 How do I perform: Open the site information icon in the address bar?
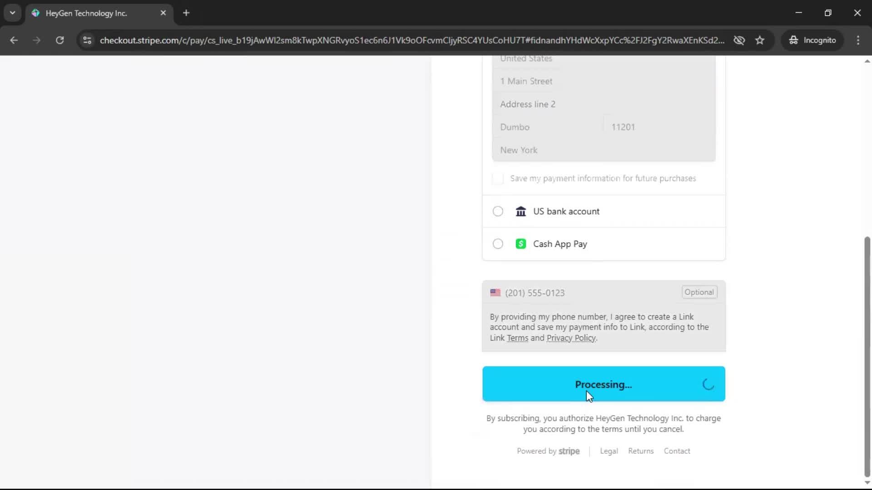point(87,40)
